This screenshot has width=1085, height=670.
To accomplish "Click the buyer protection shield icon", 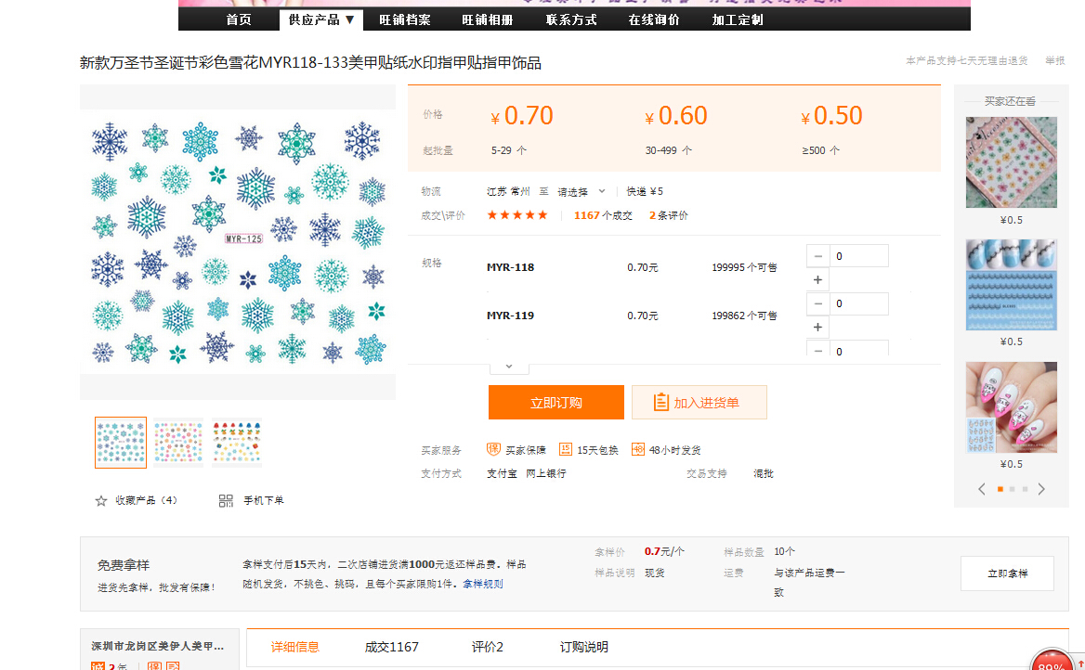I will (x=493, y=449).
